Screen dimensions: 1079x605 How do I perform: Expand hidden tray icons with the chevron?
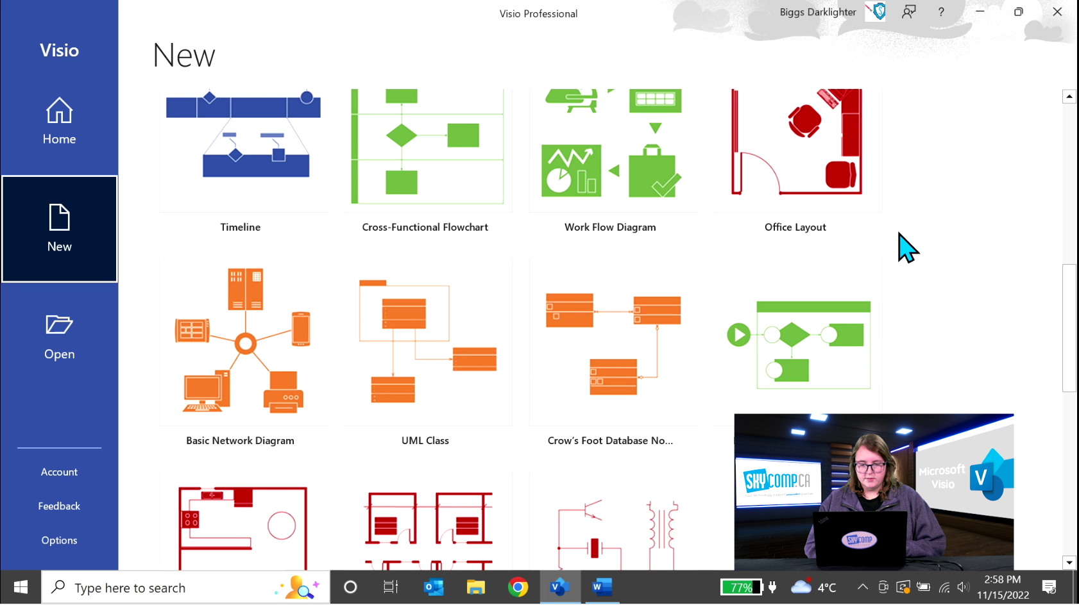(x=863, y=587)
